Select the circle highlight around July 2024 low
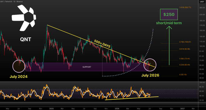This screenshot has width=206, height=110. [x=19, y=66]
